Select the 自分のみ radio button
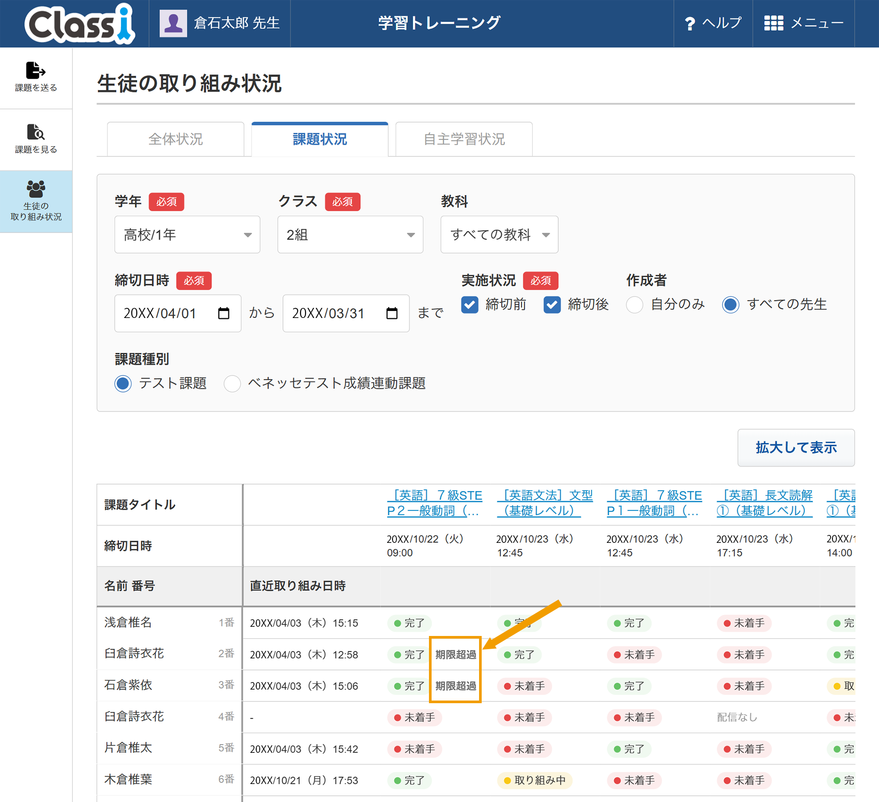Screen dimensions: 879x802 [635, 304]
